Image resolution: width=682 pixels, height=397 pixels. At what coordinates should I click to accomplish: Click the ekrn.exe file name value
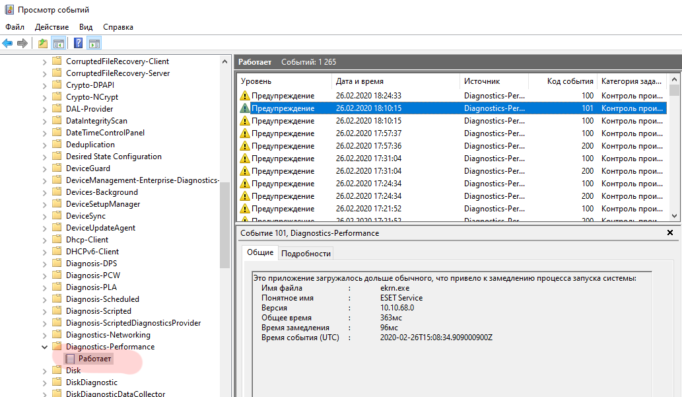395,288
